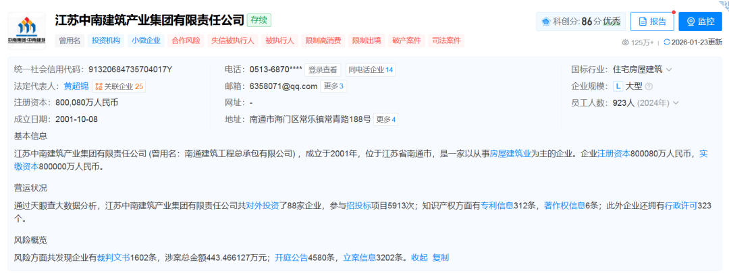Open the 报告 report button
The image size is (729, 273).
652,22
